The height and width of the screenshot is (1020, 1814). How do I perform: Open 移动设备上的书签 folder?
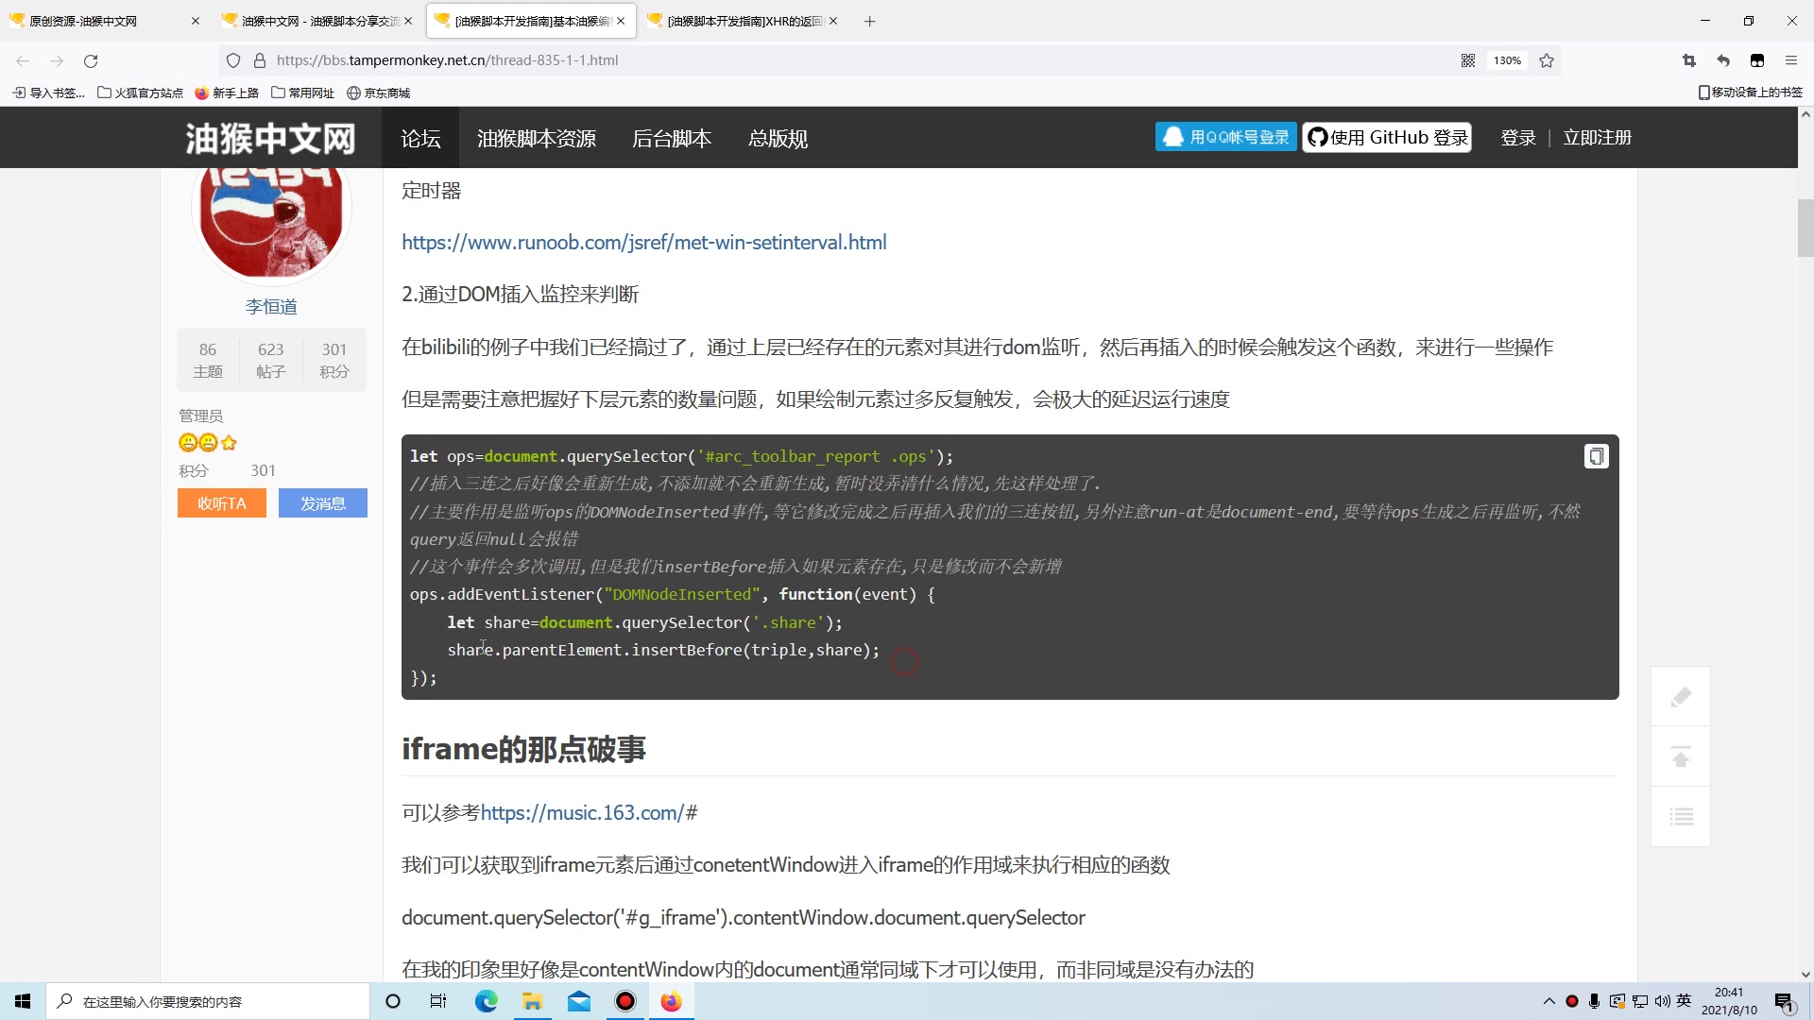point(1751,93)
